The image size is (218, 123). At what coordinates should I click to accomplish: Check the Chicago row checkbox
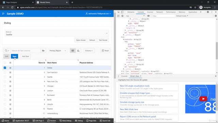click(5, 86)
